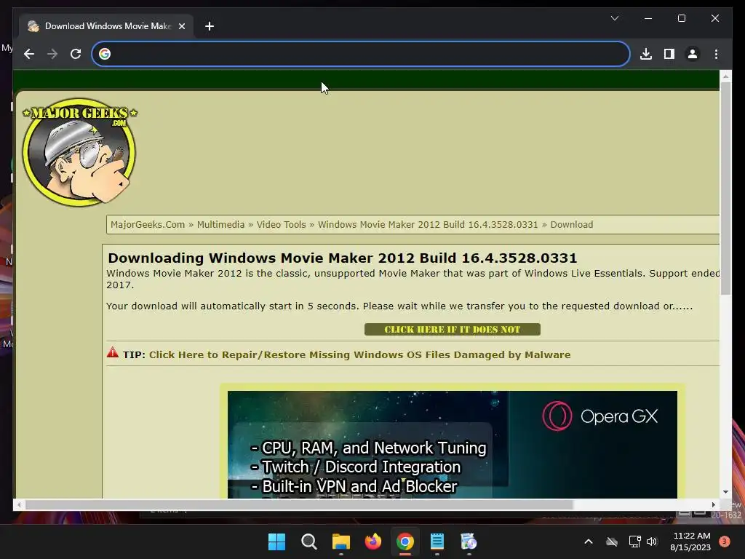This screenshot has width=745, height=559.
Task: Click the forward navigation arrow
Action: 52,54
